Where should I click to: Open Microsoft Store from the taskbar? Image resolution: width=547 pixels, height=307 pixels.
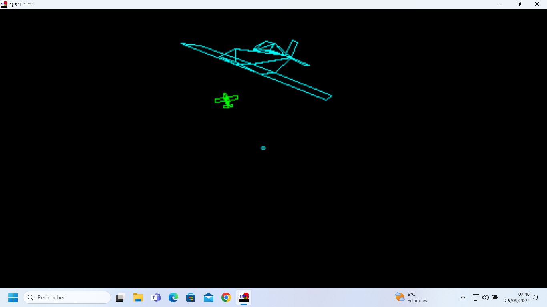tap(191, 297)
